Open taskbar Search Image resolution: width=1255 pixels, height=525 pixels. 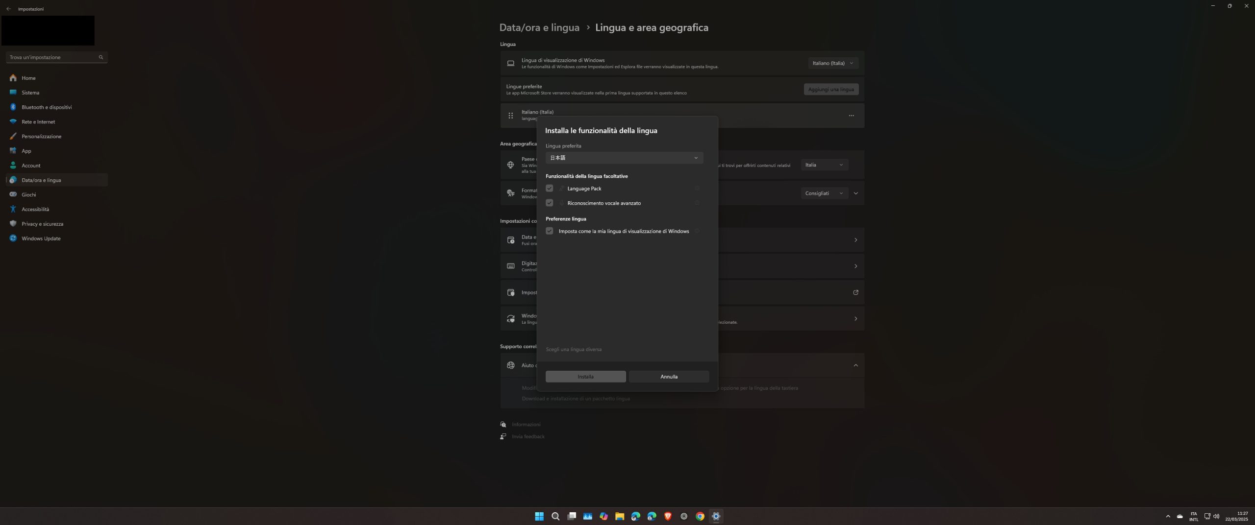click(x=555, y=516)
